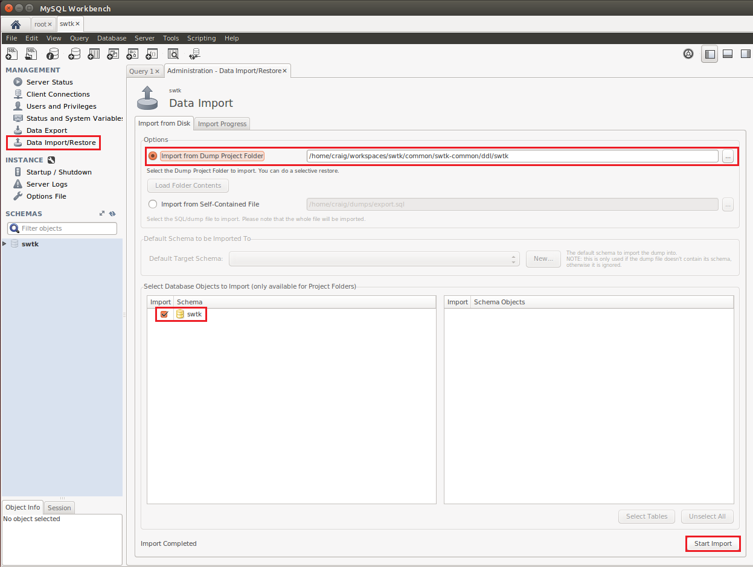This screenshot has height=567, width=753.
Task: Open a SQL script file from disk
Action: click(x=31, y=54)
